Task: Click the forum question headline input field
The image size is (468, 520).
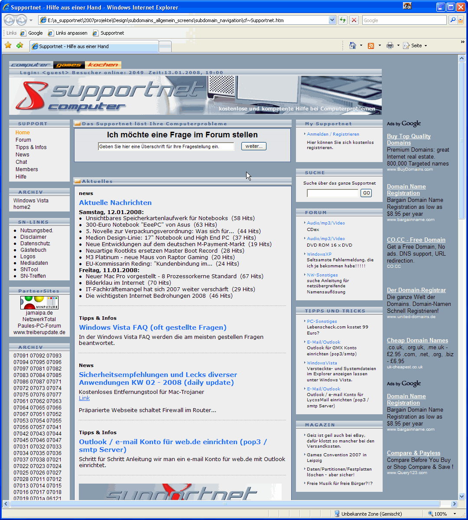Action: tap(166, 146)
